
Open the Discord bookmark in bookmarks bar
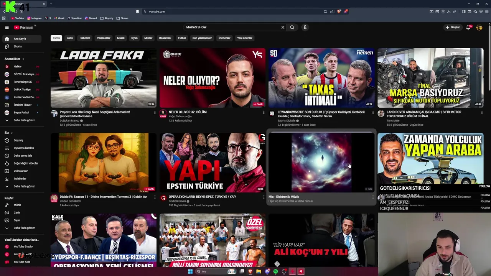pos(91,18)
